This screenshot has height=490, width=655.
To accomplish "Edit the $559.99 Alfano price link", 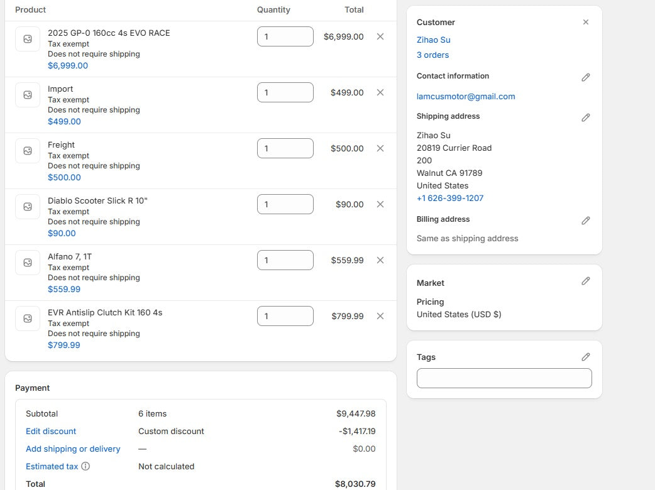I will point(64,289).
